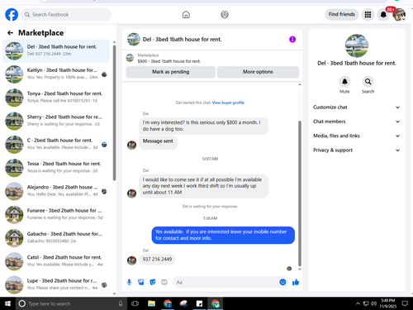The image size is (413, 310).
Task: Click the '937 216 2449' message
Action: [157, 260]
